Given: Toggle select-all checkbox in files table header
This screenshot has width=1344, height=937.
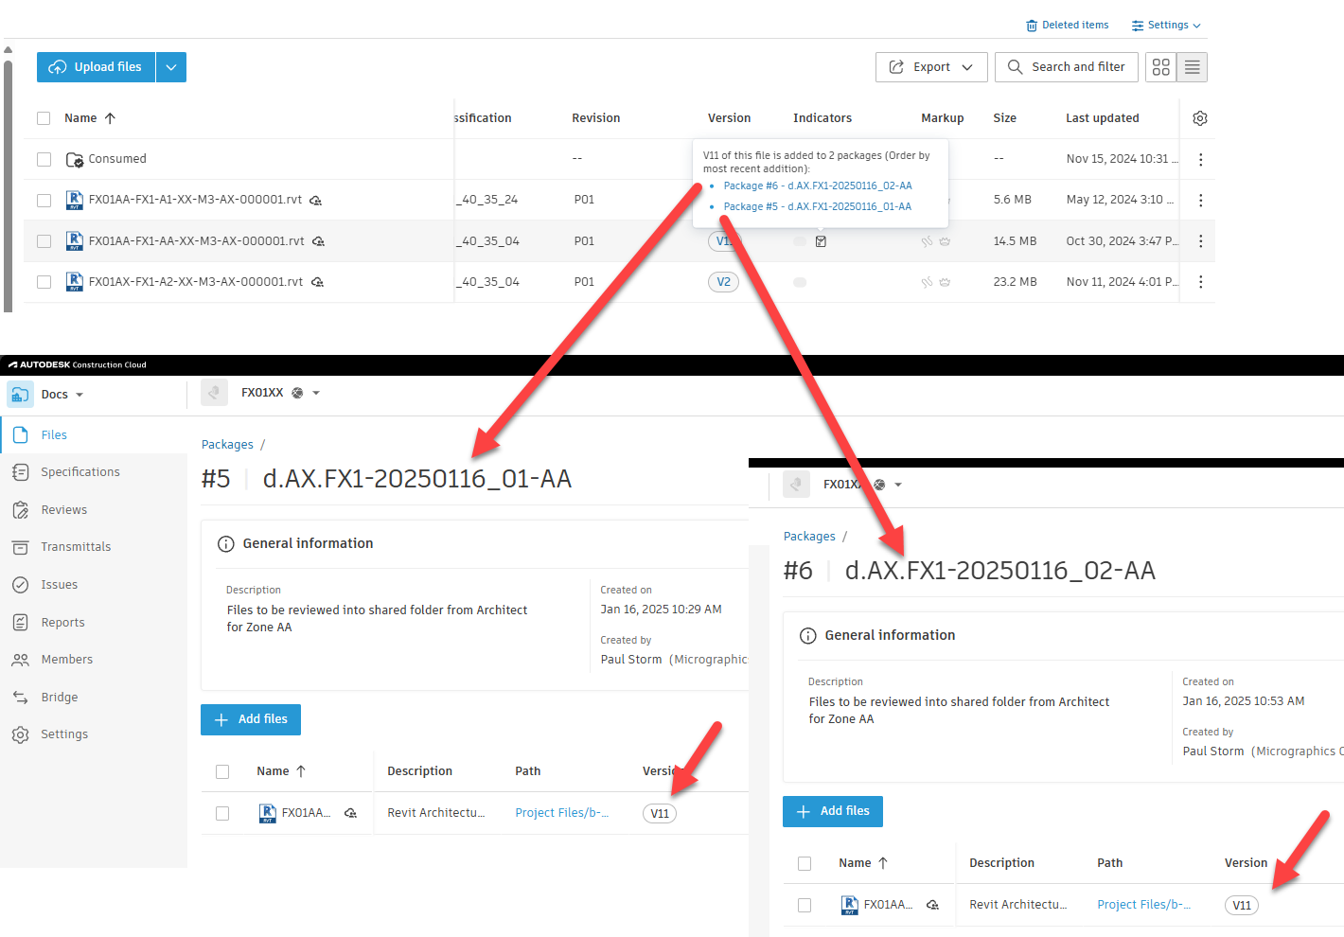Looking at the screenshot, I should pos(44,118).
